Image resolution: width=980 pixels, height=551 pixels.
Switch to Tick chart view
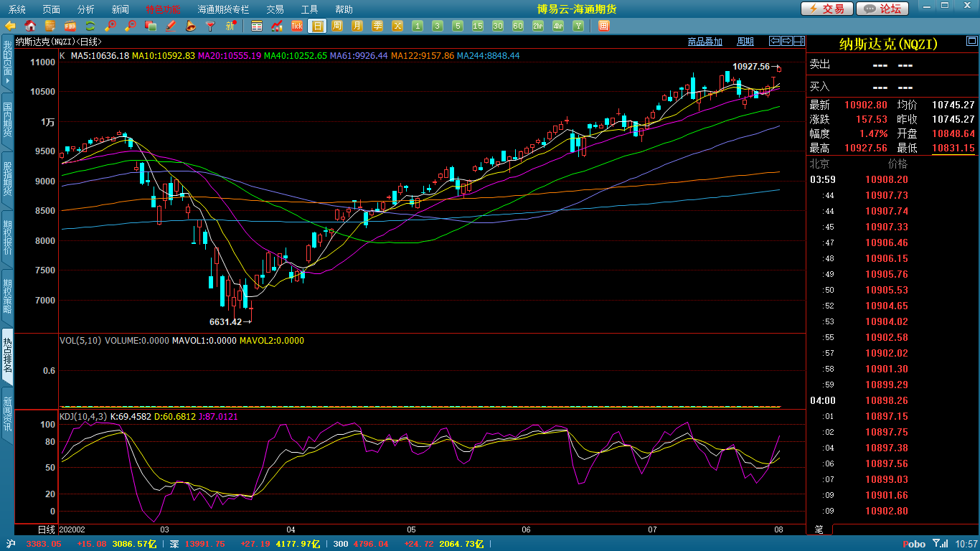(x=297, y=26)
